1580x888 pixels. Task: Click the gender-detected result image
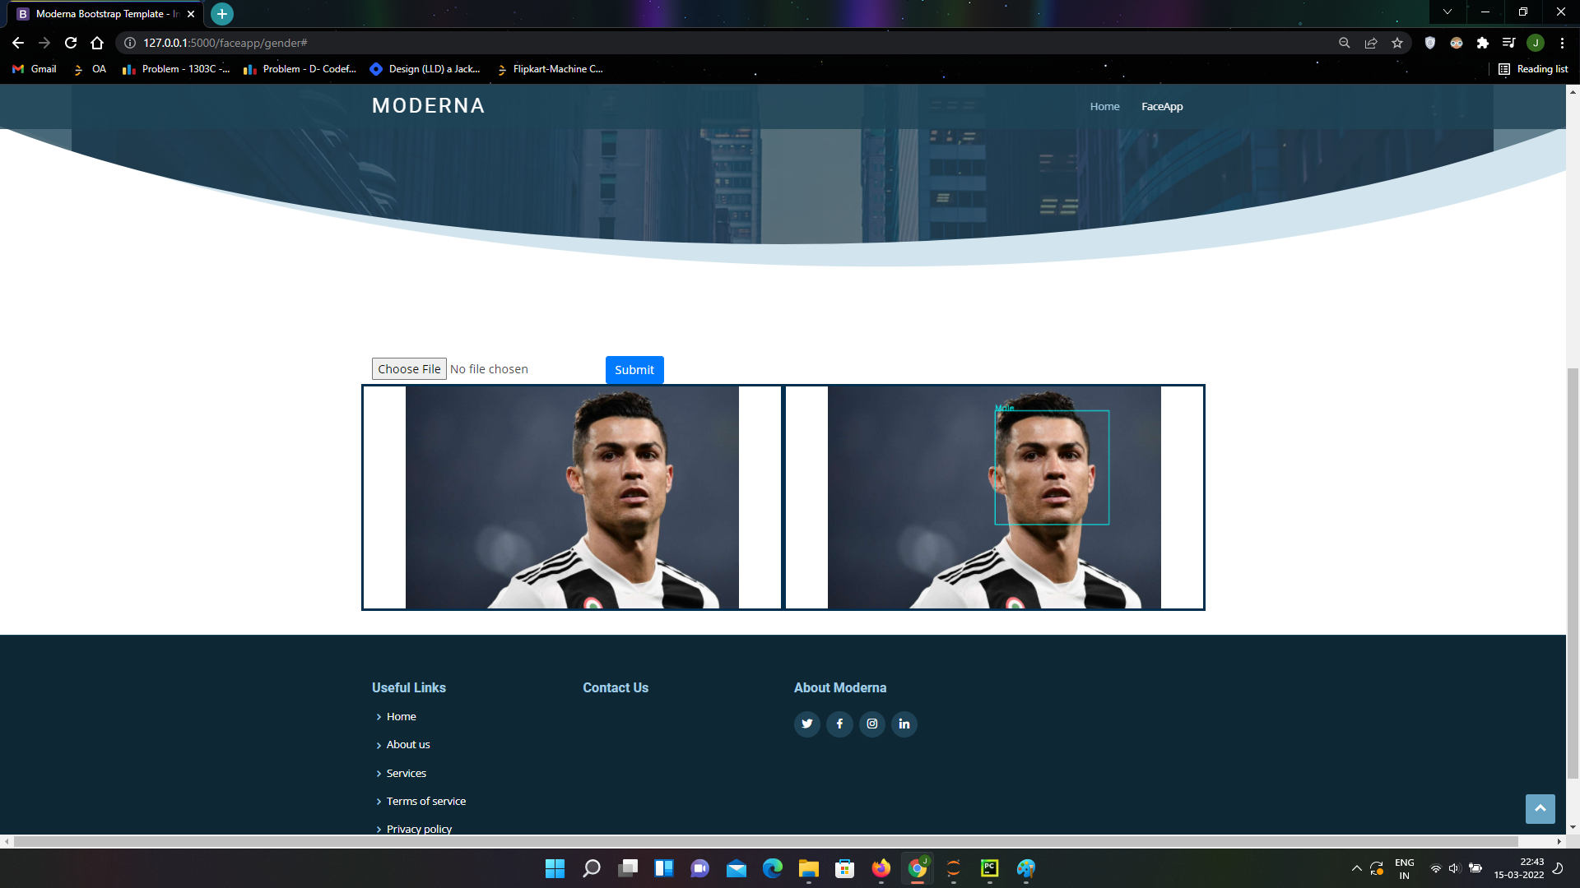[x=994, y=497]
